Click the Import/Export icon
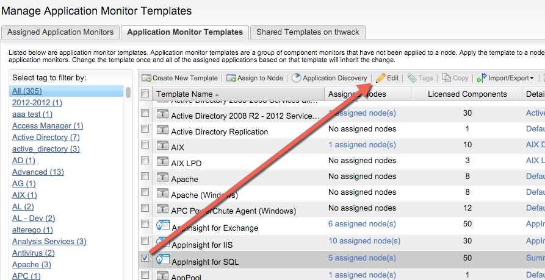 [x=482, y=79]
